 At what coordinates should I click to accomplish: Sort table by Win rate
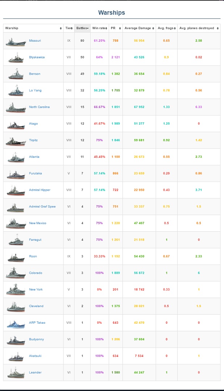click(x=100, y=28)
